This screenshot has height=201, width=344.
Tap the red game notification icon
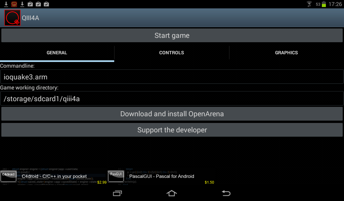(x=14, y=4)
